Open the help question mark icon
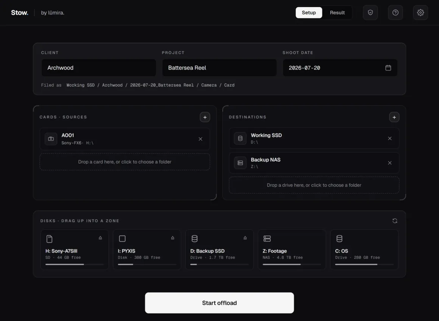Viewport: 439px width, 321px height. point(395,12)
